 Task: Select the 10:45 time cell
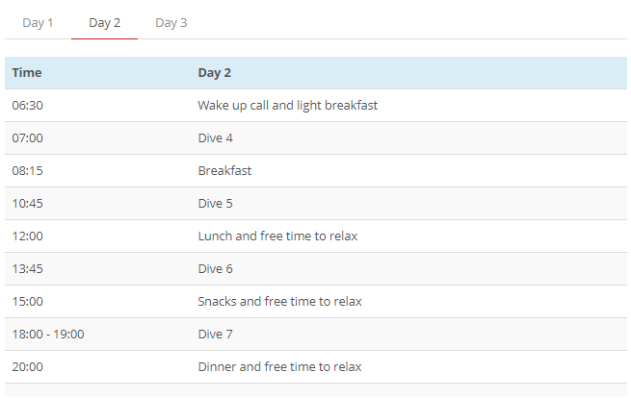tap(27, 204)
